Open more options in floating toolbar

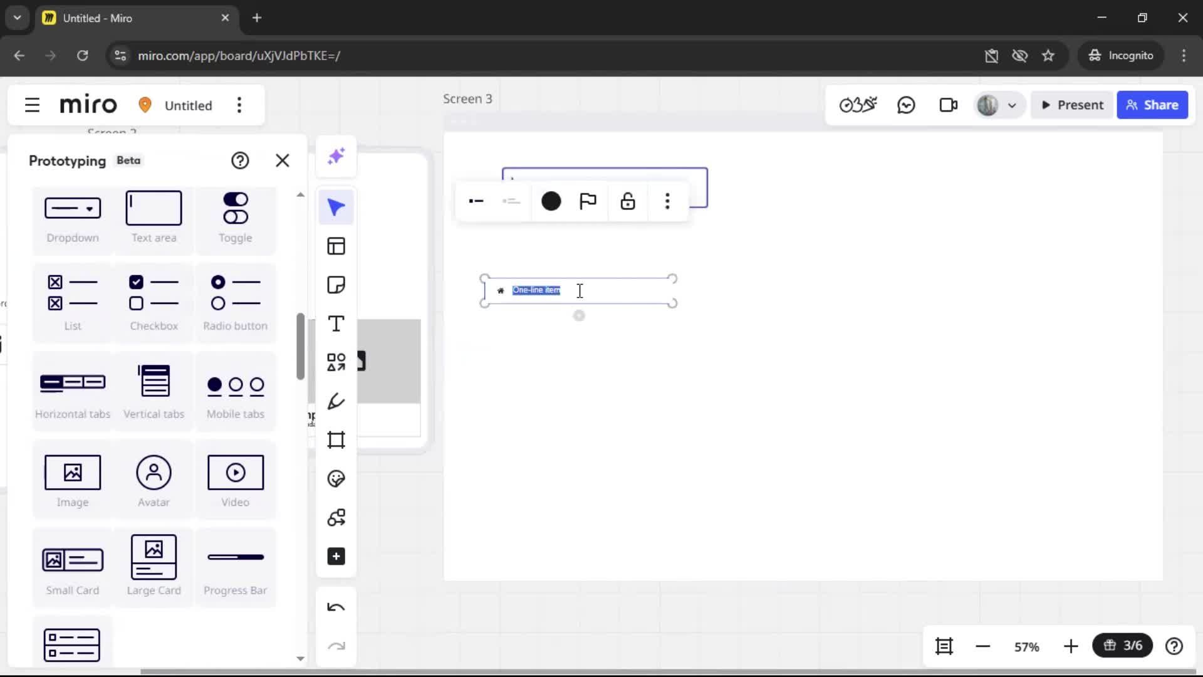(667, 201)
